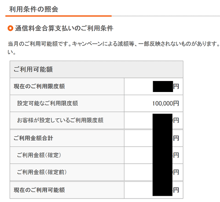Select the 通信料金合算支払いのご利用条件 section title
220x202 pixels.
tap(64, 28)
